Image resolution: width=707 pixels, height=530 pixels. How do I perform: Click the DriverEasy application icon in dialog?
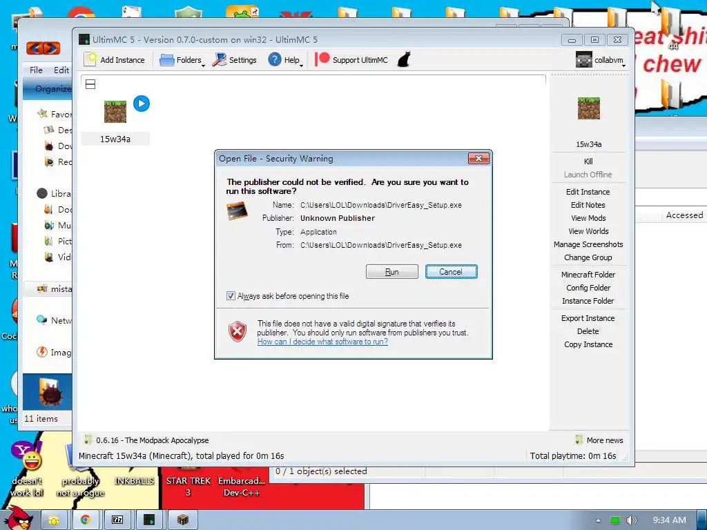click(238, 211)
